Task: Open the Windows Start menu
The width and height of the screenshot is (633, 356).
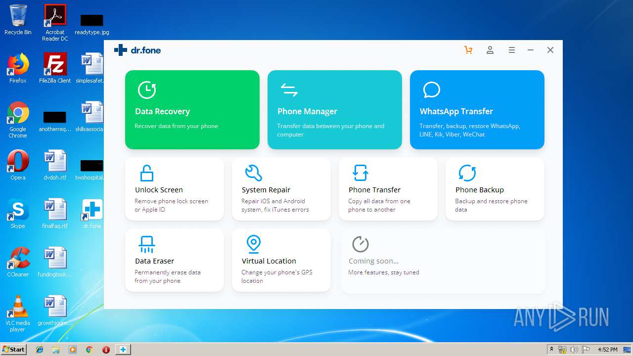Action: coord(14,349)
